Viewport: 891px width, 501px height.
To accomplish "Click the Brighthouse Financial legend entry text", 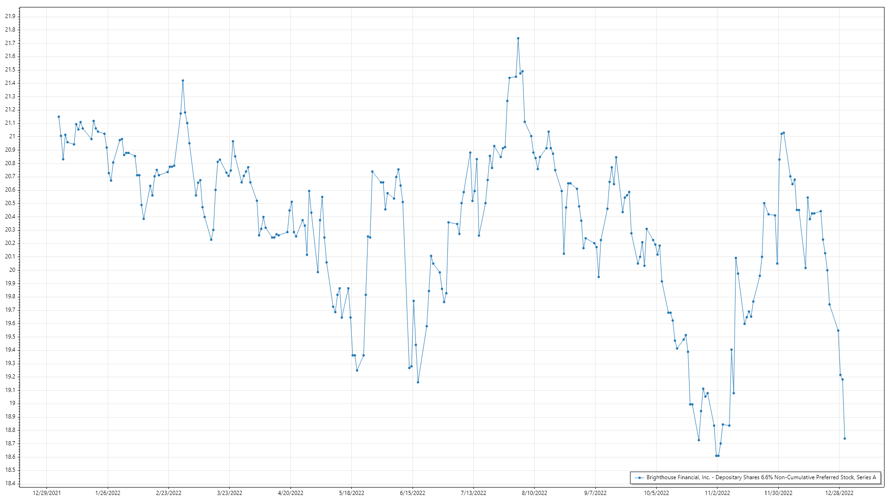I will [761, 477].
